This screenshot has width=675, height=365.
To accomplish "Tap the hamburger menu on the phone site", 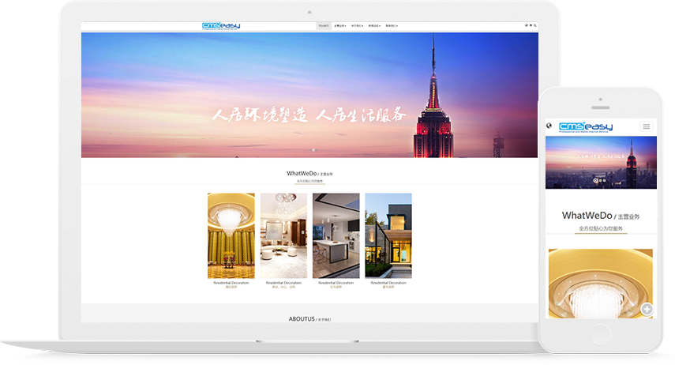I will tap(647, 126).
